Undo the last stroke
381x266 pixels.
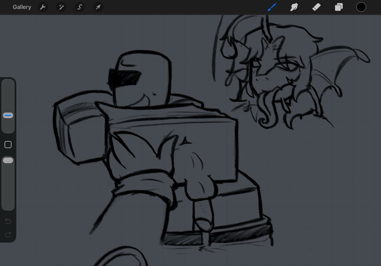point(8,221)
